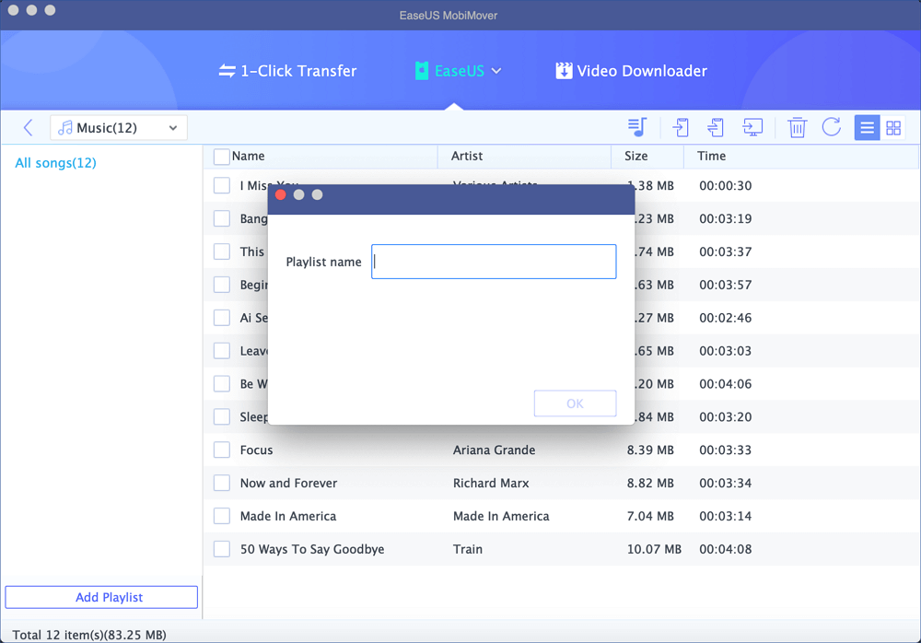
Task: Click the music note icon in category selector
Action: pos(65,127)
